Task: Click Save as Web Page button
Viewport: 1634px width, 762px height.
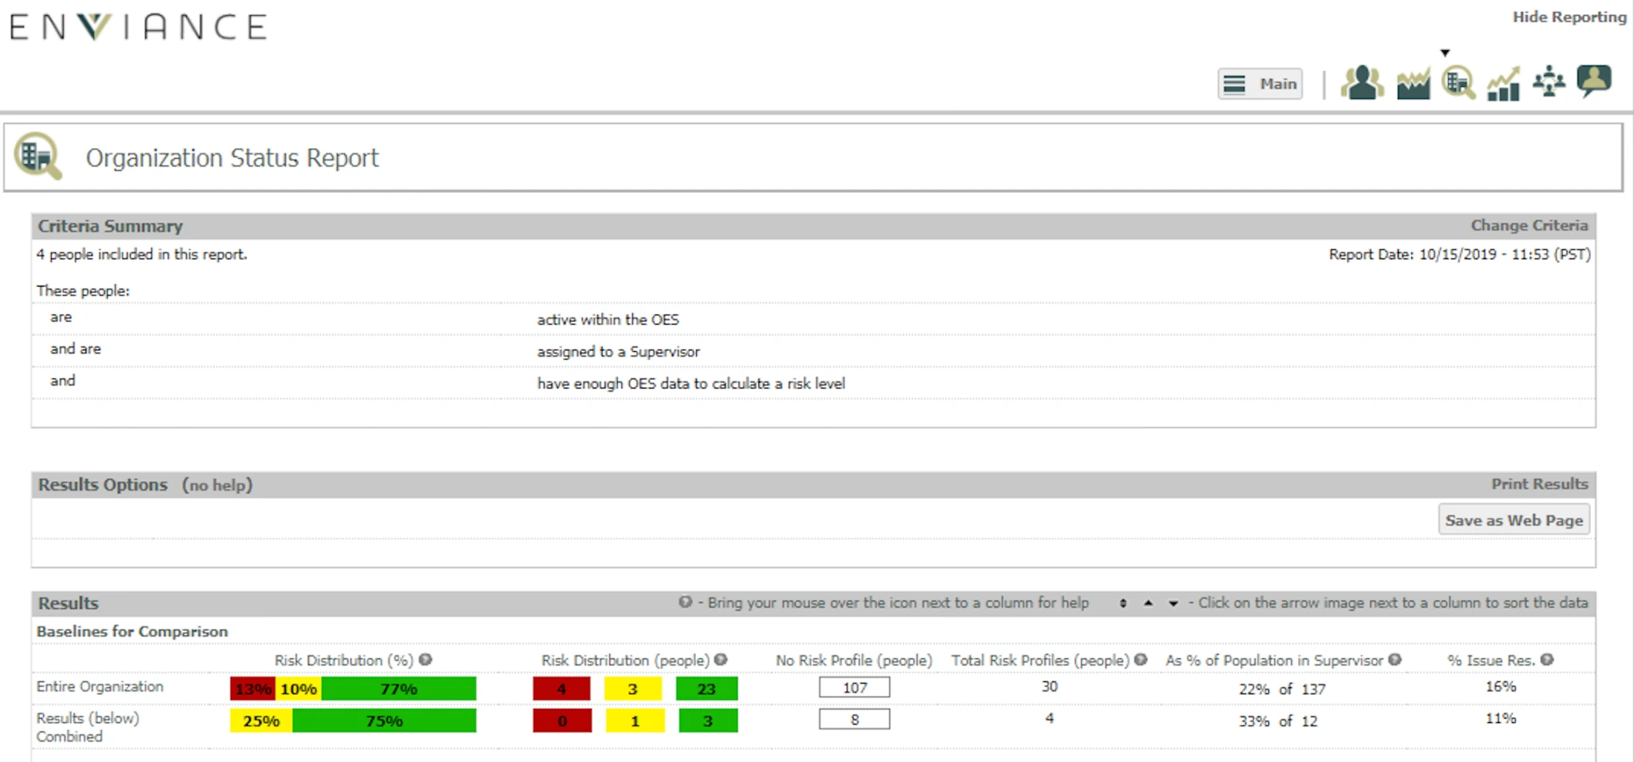Action: point(1513,520)
